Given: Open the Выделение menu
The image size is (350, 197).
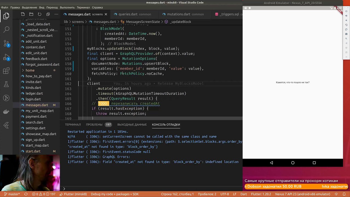Looking at the screenshot, I should click(29, 7).
